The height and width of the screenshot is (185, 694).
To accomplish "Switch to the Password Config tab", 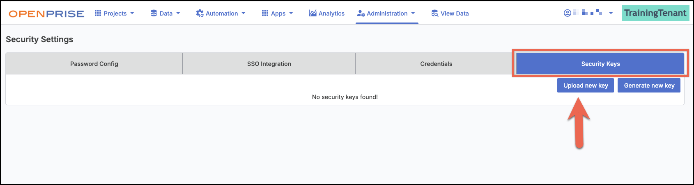I will (x=94, y=63).
